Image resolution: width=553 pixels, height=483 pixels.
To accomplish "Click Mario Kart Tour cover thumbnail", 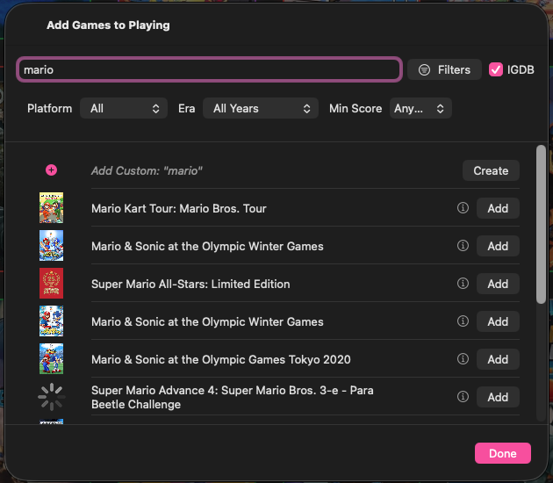I will tap(52, 208).
